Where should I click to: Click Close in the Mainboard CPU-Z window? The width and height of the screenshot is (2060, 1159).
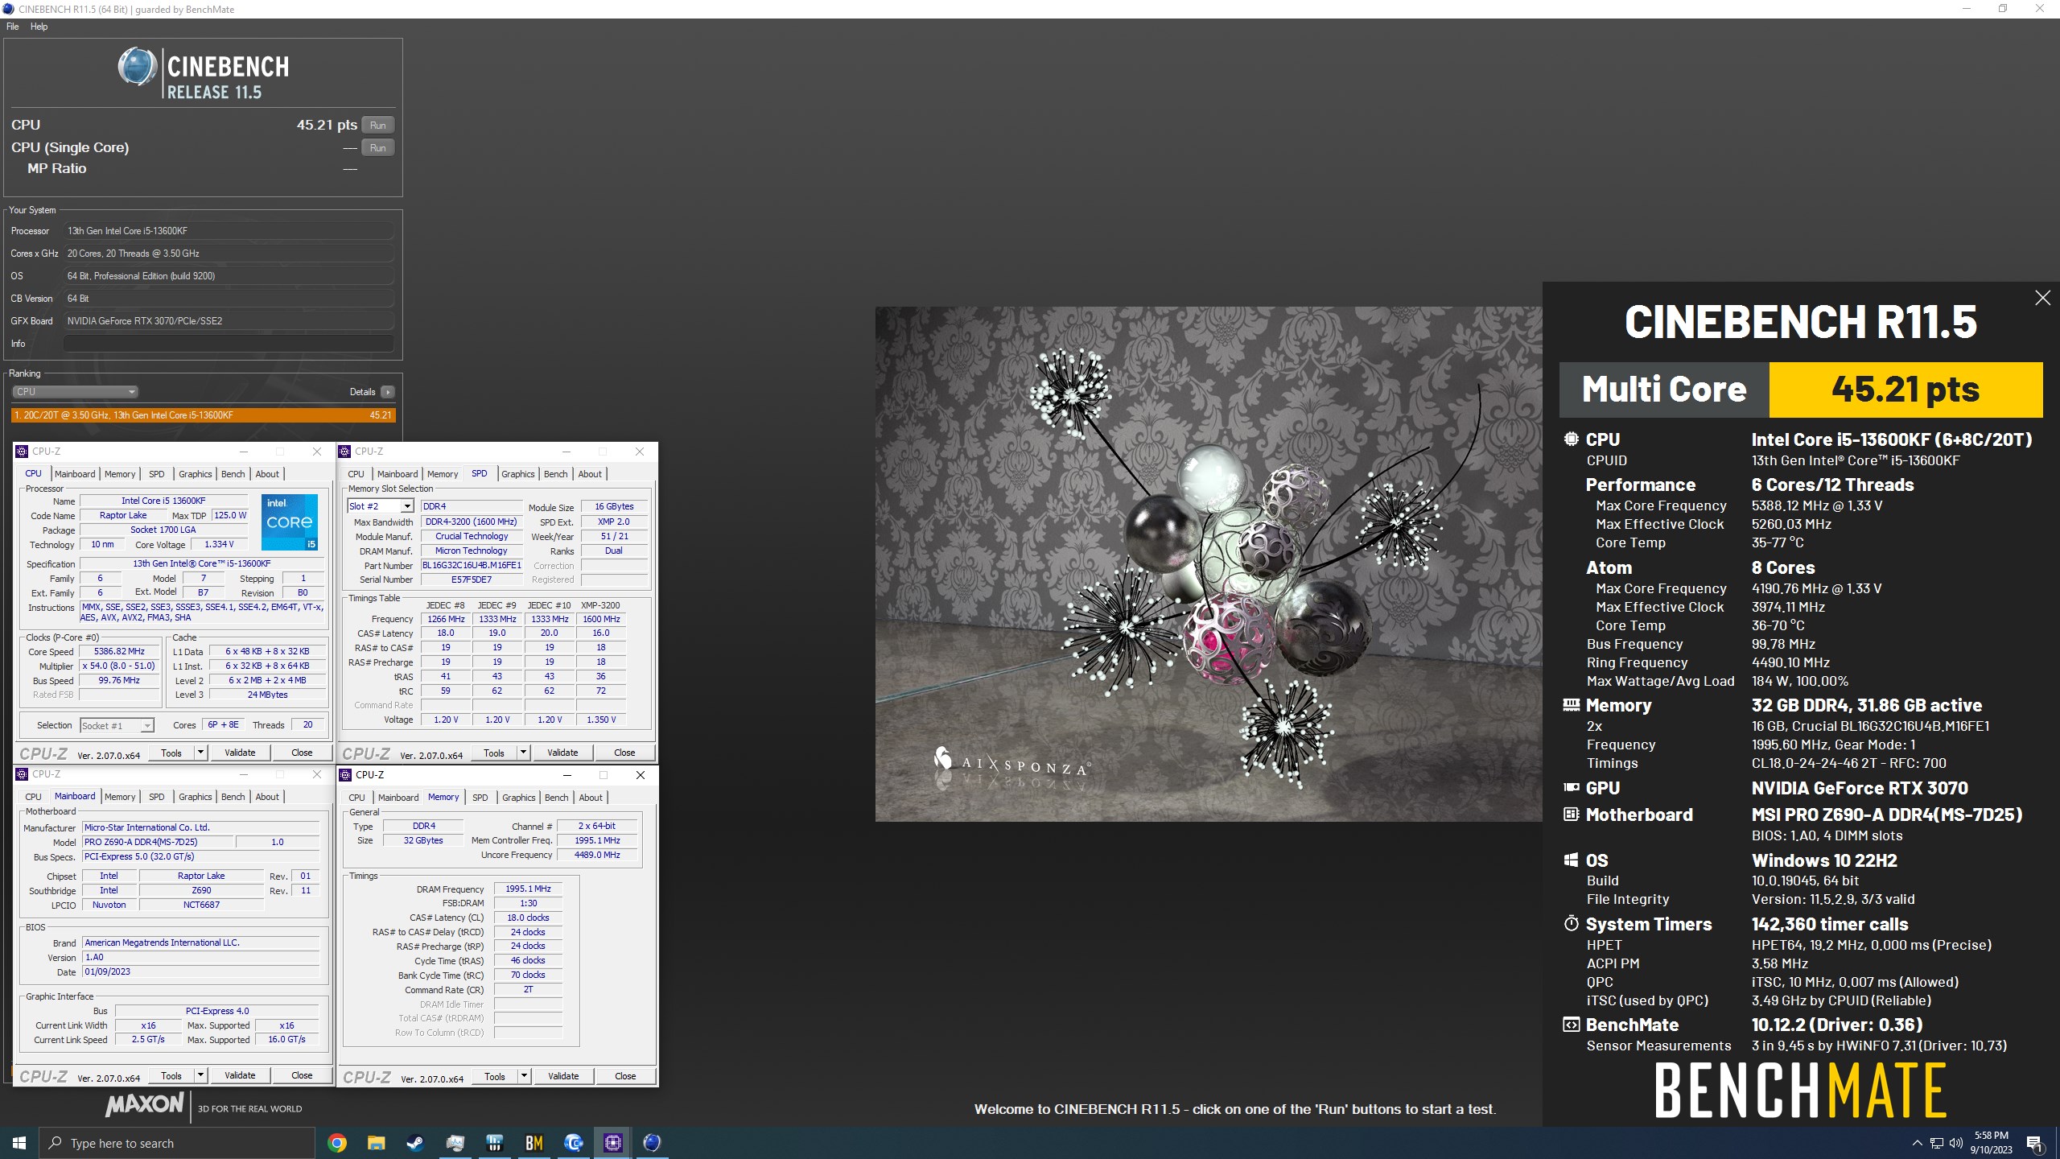point(302,1075)
